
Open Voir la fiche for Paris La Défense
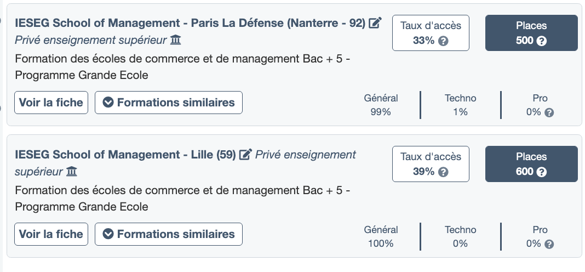tap(51, 103)
